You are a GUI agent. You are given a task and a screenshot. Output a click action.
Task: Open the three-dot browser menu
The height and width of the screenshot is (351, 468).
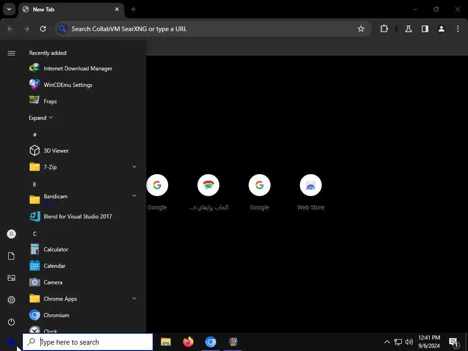[x=458, y=29]
